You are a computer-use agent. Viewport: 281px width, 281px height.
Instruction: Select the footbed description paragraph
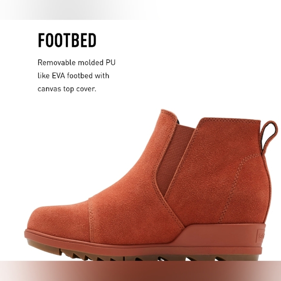point(77,76)
